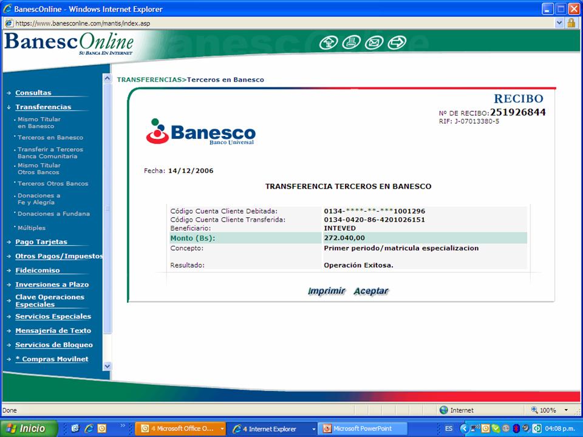Expand the Fideicomiso section arrow
Screen dimensions: 583x437
pos(9,271)
